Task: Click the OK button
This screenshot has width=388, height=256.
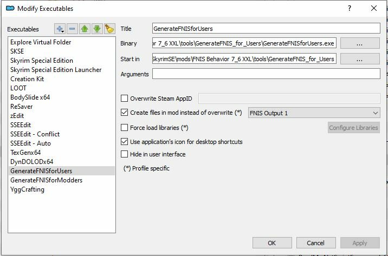Action: pos(272,243)
